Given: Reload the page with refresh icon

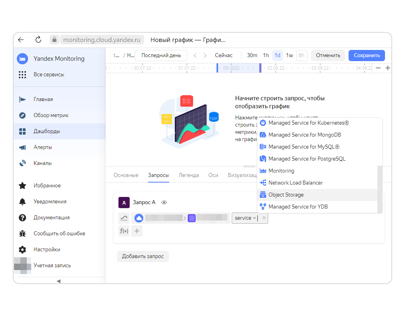Looking at the screenshot, I should point(38,40).
